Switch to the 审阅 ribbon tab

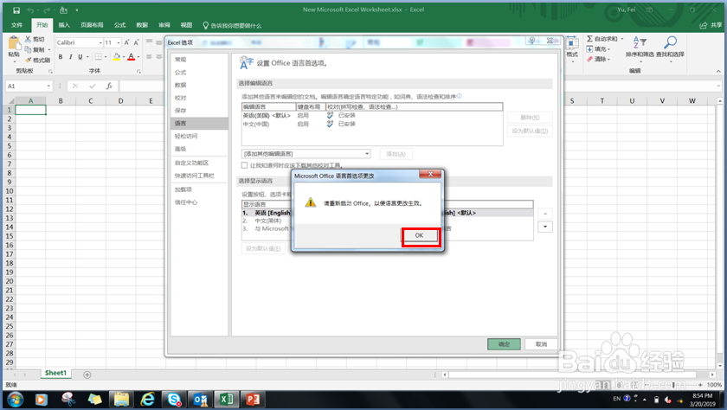coord(164,25)
